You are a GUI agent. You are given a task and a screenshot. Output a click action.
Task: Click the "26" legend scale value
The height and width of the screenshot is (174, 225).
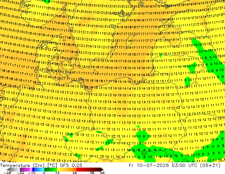(75, 173)
